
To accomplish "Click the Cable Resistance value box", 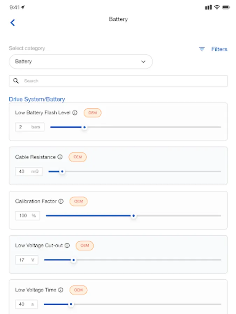I will [x=29, y=171].
